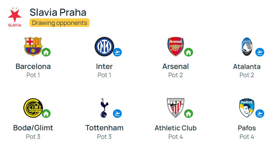Click the yellow Drawing opponents badge

tap(60, 23)
